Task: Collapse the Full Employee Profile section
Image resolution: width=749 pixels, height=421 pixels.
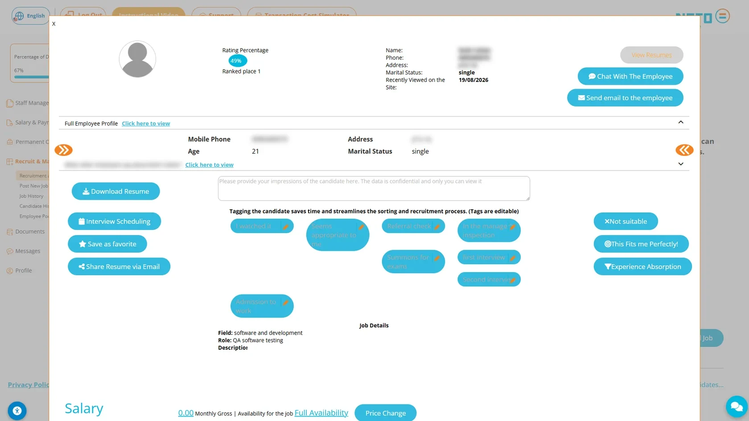Action: [681, 122]
